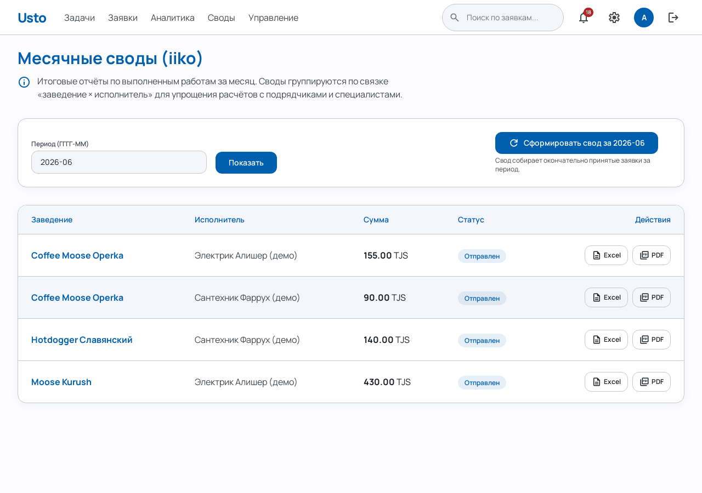Click the amount 155.00 TJS

386,255
